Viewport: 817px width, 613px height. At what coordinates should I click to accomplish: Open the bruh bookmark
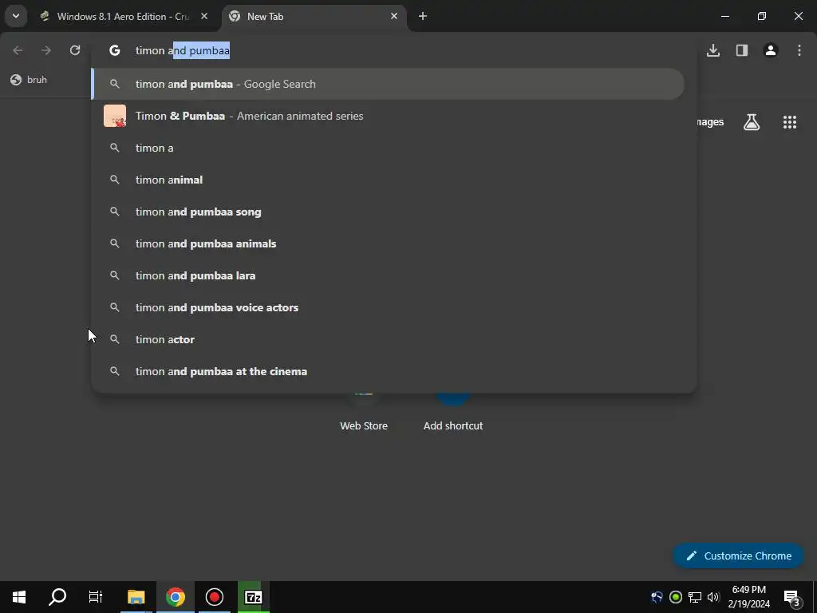[30, 80]
